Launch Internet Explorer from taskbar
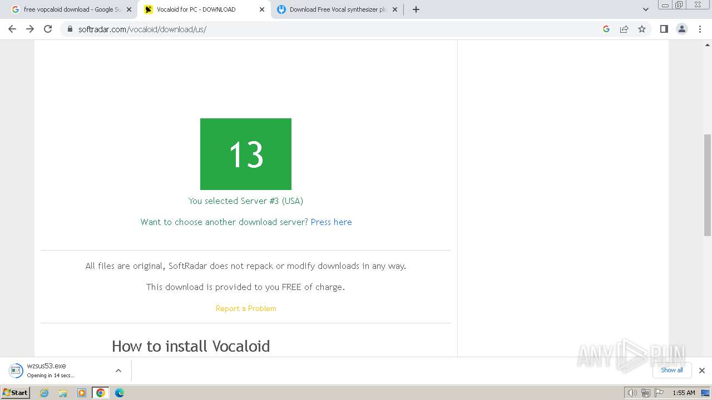This screenshot has height=400, width=712. coord(44,393)
